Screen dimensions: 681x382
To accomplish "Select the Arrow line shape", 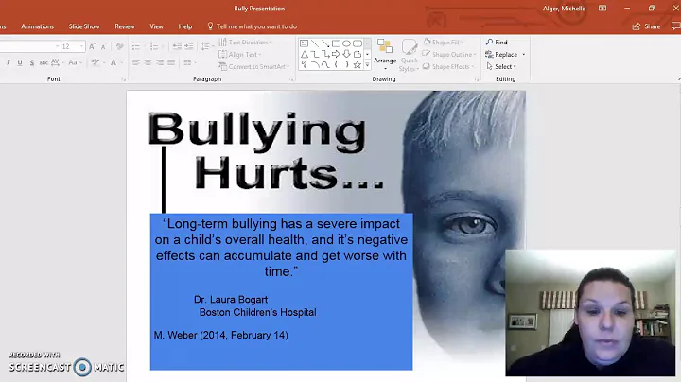I will tap(325, 43).
